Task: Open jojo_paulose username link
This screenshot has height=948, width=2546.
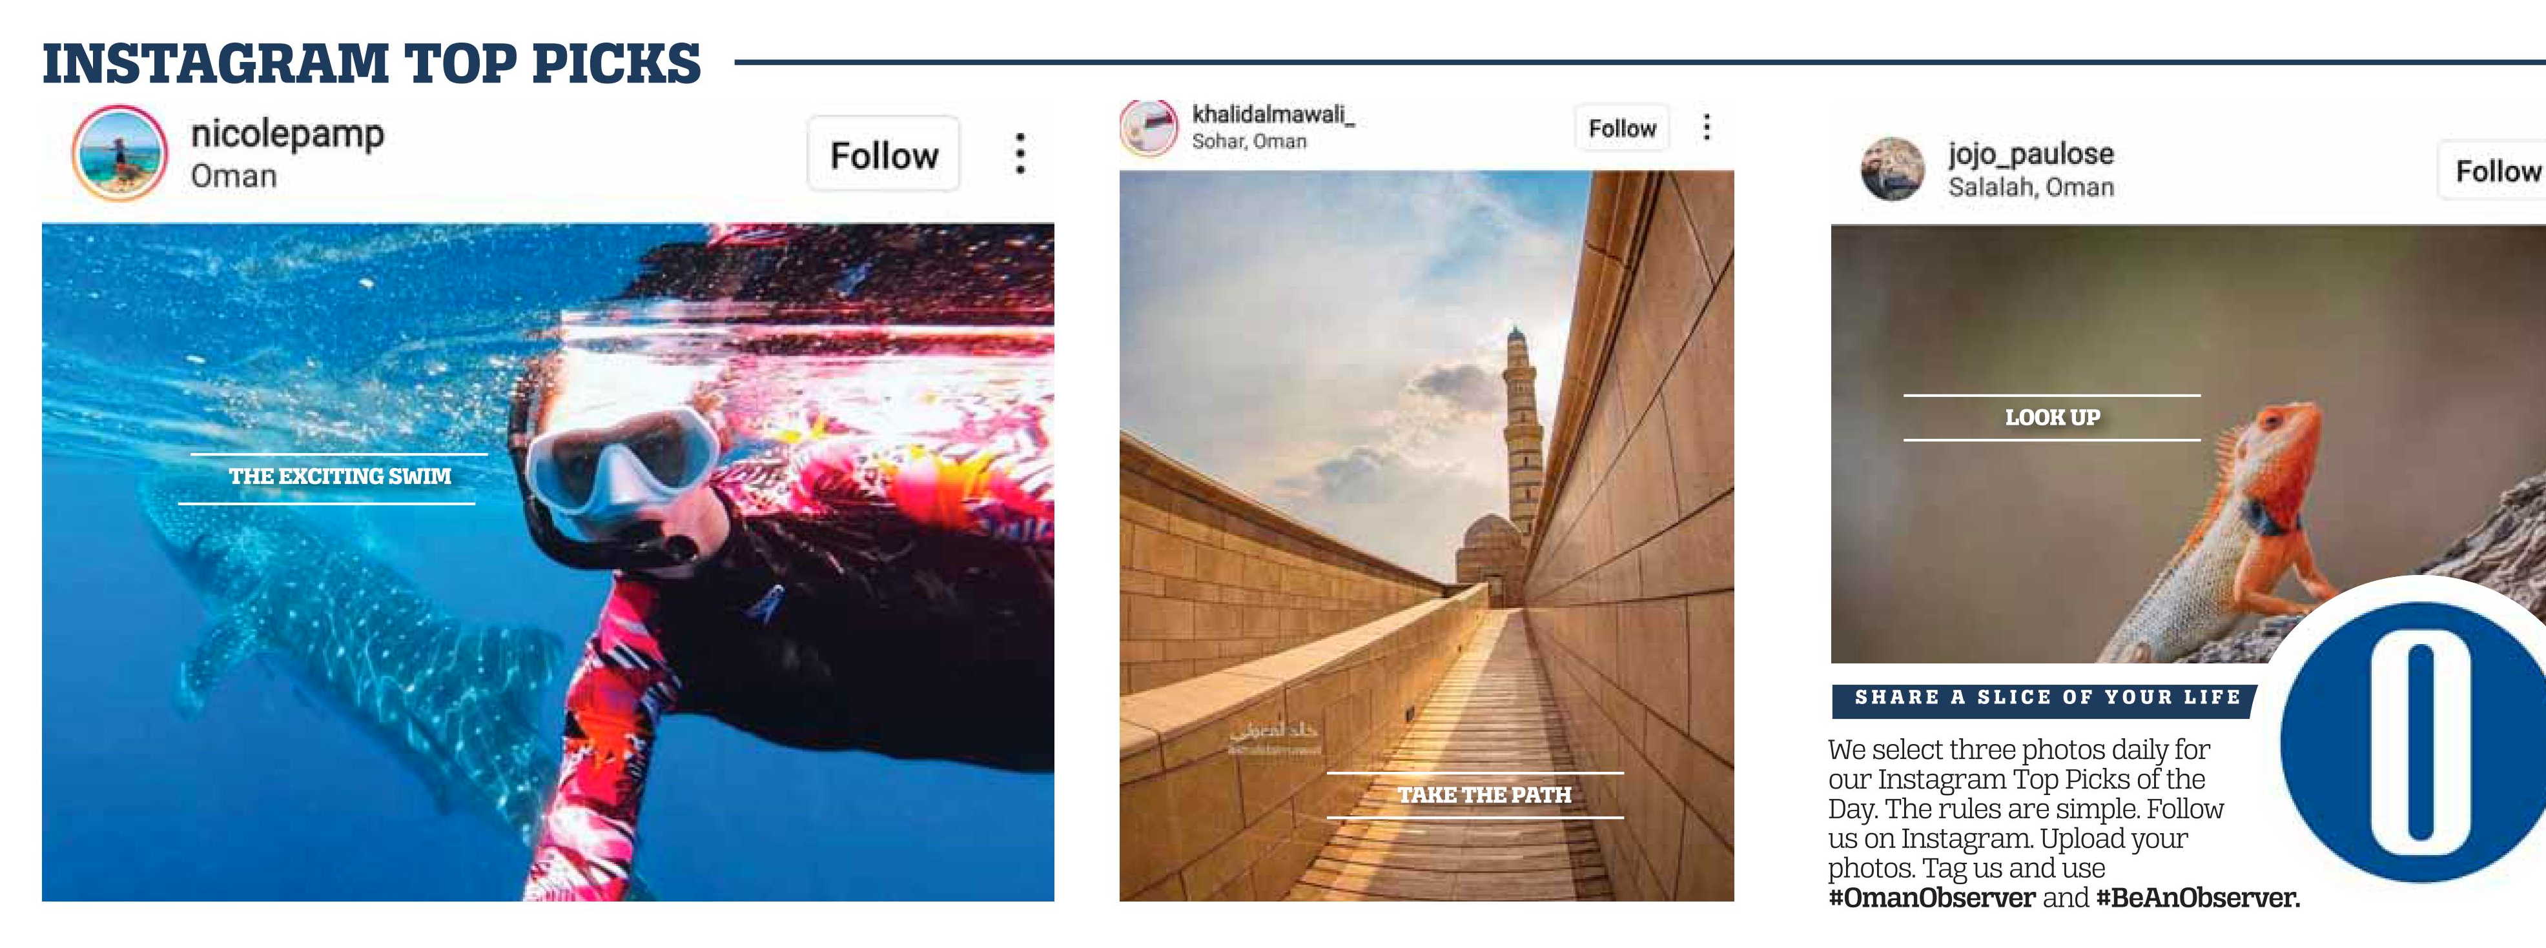Action: 2030,154
